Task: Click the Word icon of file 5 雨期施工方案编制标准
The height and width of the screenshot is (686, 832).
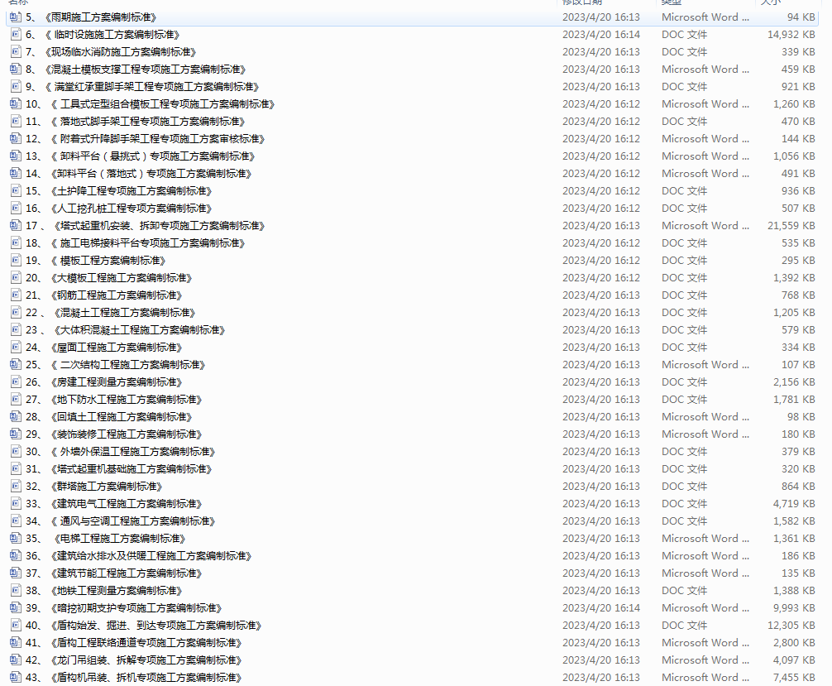Action: 16,17
